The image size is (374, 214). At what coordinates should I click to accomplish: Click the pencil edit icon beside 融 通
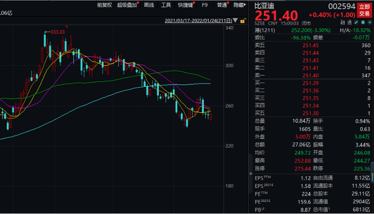click(356, 22)
